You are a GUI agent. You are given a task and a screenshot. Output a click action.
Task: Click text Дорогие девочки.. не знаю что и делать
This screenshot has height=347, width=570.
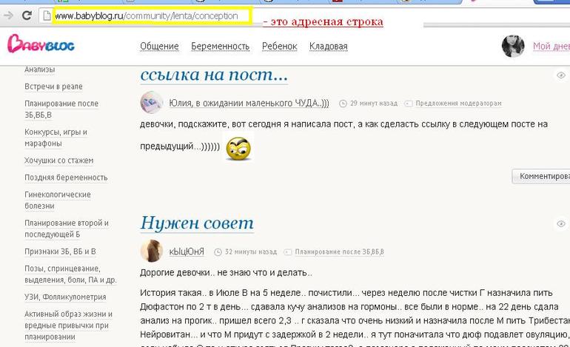[226, 272]
